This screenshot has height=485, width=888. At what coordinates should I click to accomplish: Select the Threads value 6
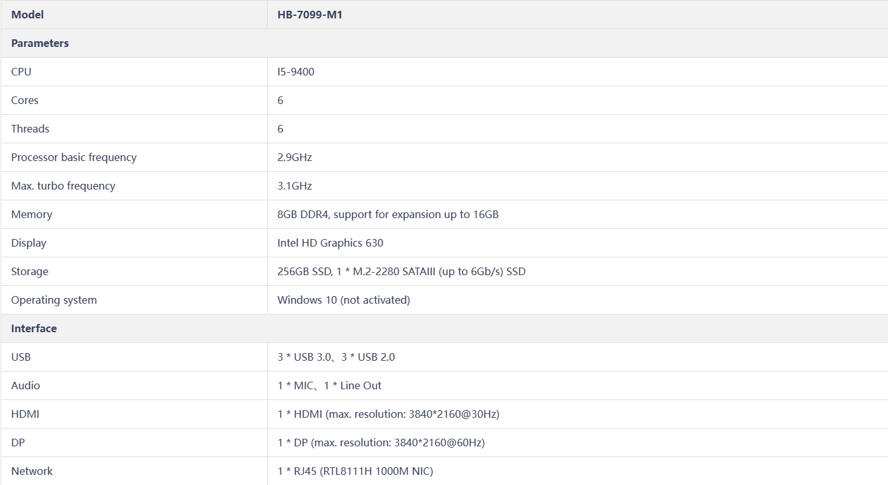click(280, 129)
